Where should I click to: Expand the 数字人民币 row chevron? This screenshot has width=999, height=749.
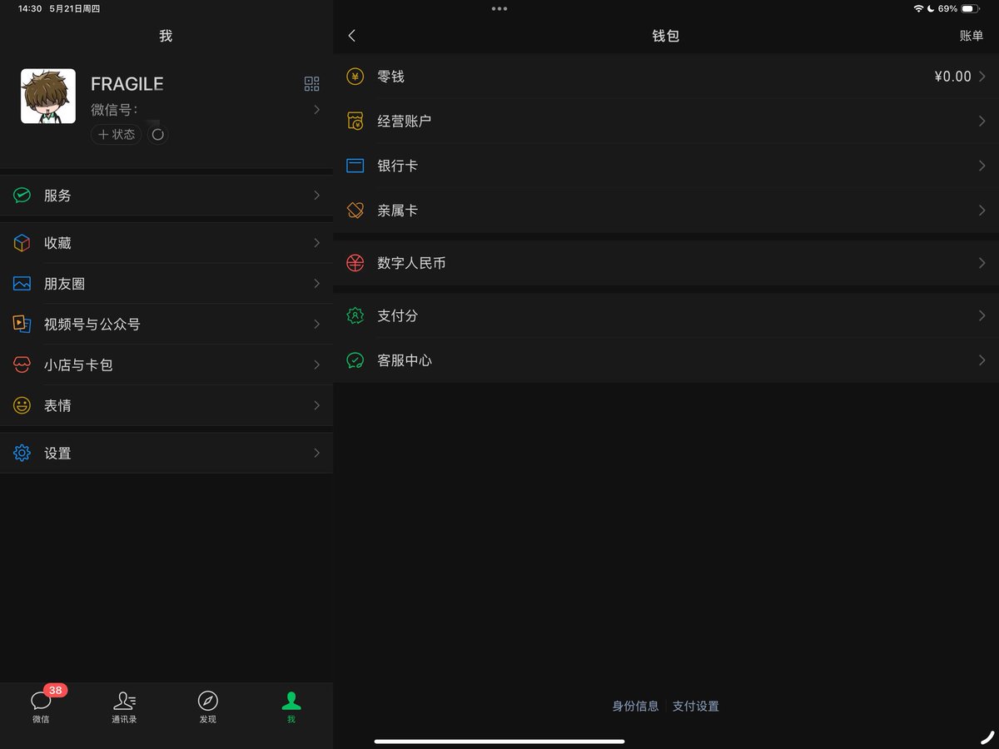pos(982,263)
